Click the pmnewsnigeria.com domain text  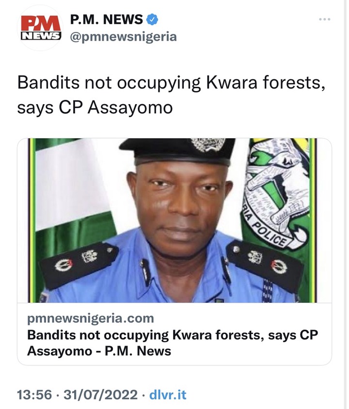point(91,318)
